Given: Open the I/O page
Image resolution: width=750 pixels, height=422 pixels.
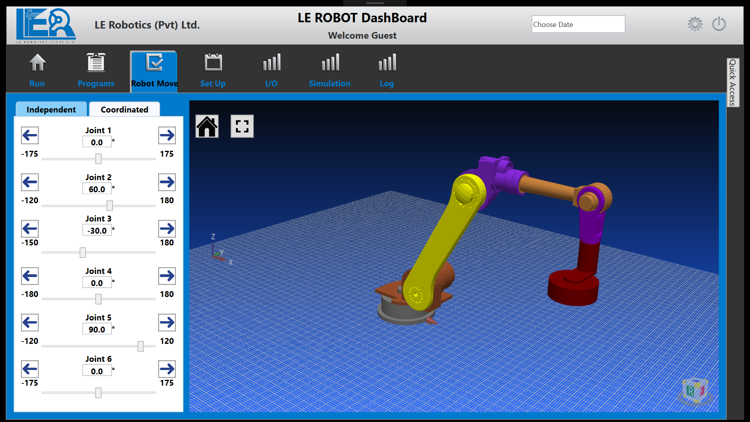Looking at the screenshot, I should pyautogui.click(x=271, y=71).
